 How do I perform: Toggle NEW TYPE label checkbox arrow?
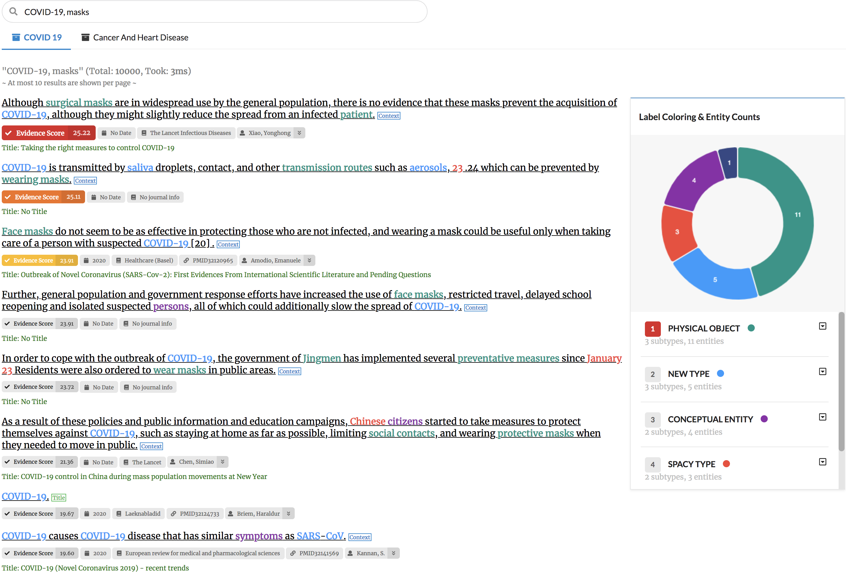822,372
